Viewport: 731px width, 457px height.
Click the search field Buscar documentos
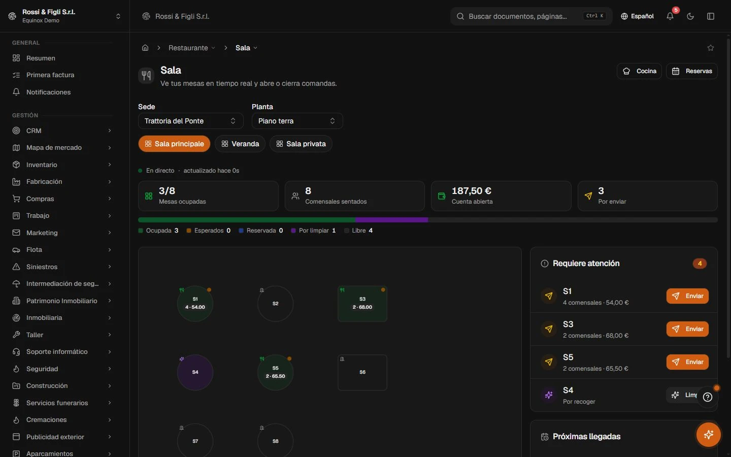(x=531, y=16)
